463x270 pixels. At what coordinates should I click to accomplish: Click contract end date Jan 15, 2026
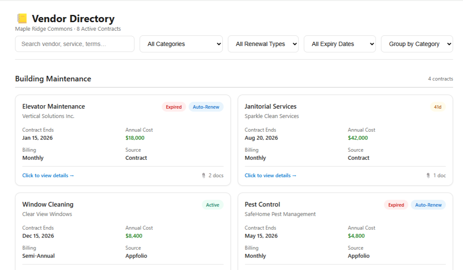click(x=38, y=138)
